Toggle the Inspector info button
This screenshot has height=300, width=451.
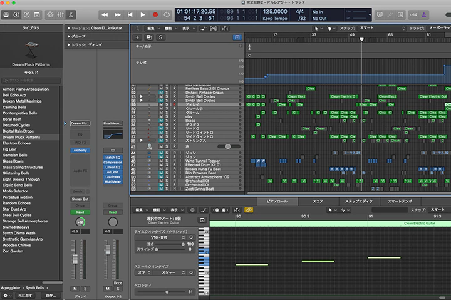point(16,14)
